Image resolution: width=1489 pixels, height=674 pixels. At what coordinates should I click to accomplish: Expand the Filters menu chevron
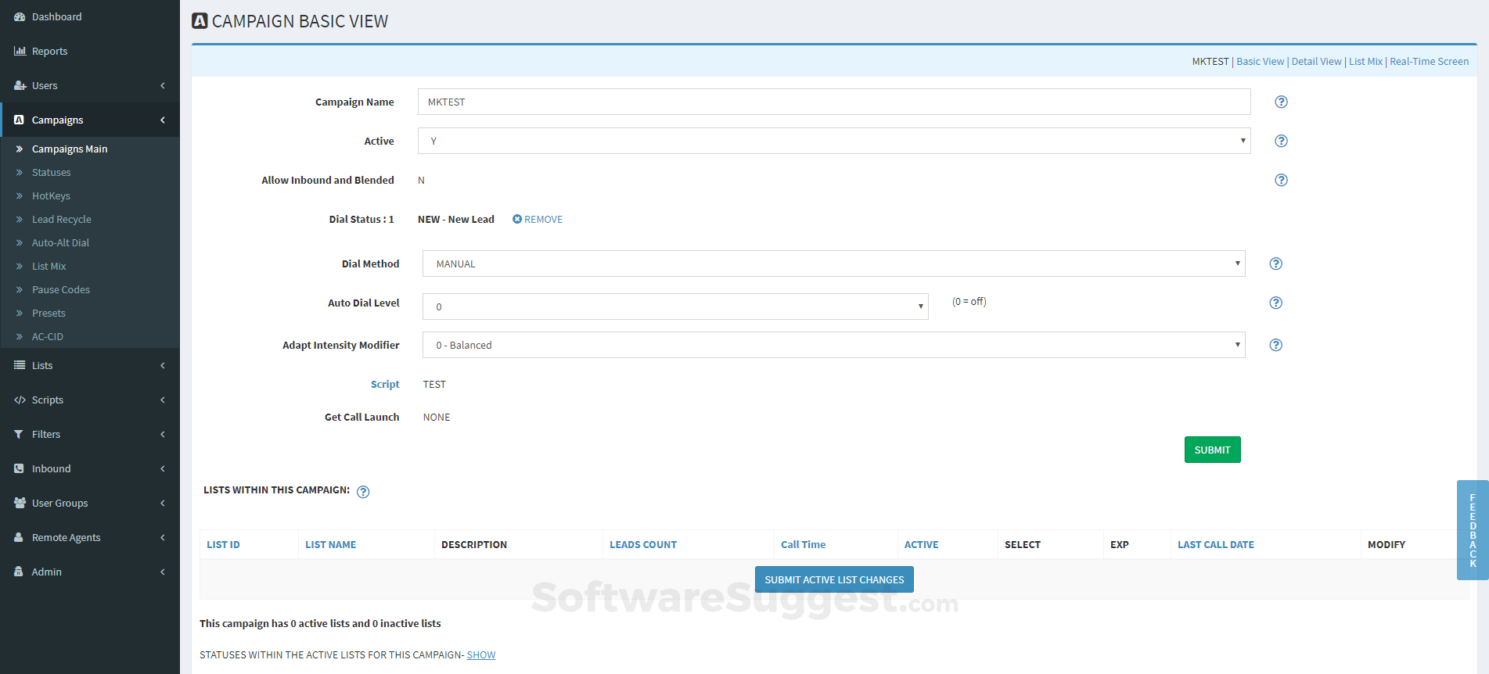[163, 434]
